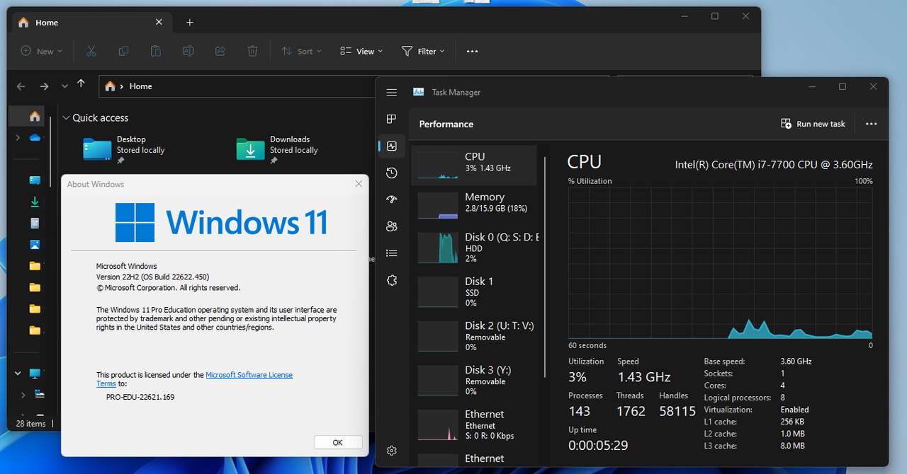Open the See more options in Task Manager
The image size is (907, 474).
click(872, 124)
